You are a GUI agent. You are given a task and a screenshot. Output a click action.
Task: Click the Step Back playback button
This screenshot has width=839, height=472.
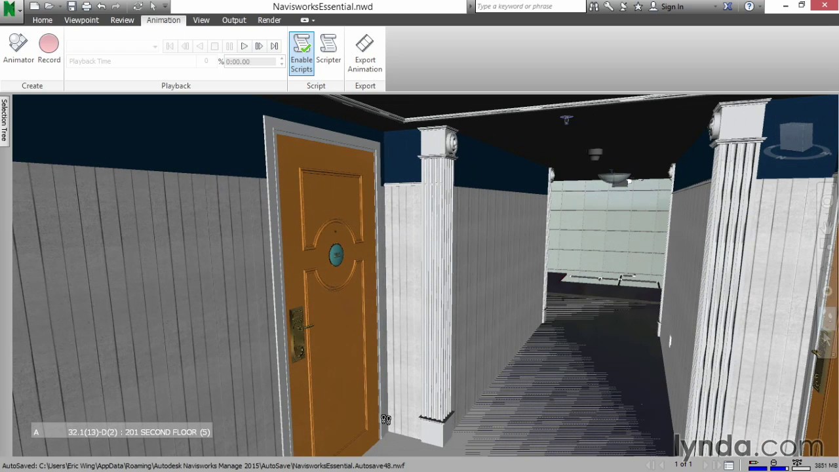point(185,47)
